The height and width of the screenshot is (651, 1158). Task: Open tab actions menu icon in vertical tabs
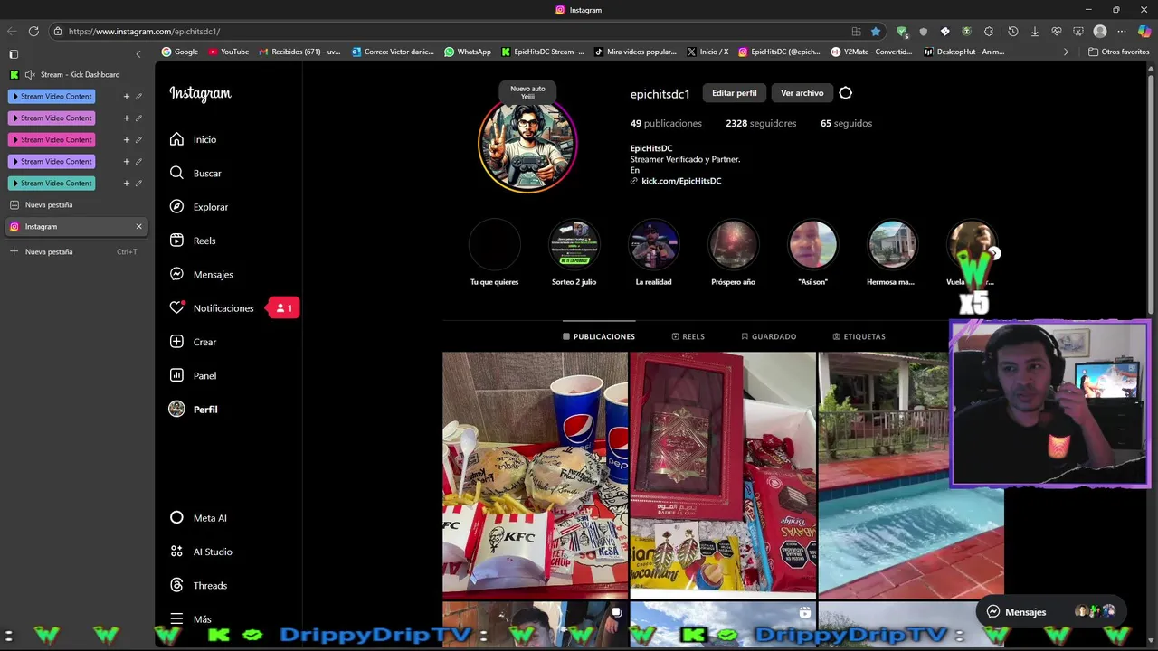(x=14, y=54)
